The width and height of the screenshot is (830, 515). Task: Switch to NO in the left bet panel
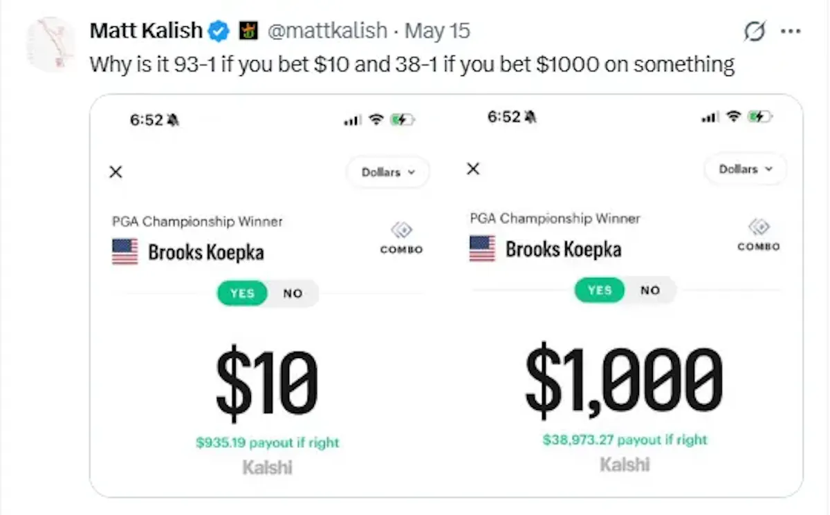(x=293, y=293)
